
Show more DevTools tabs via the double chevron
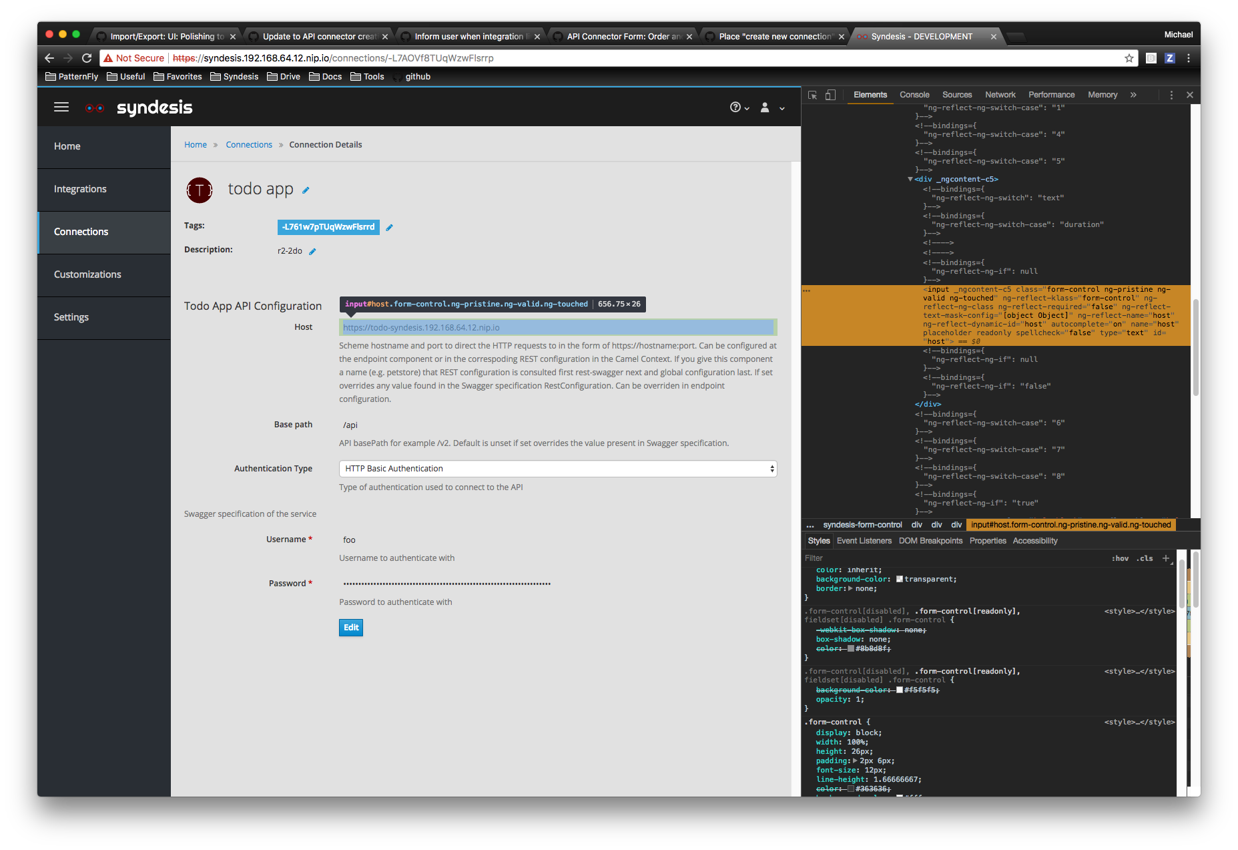(1133, 95)
